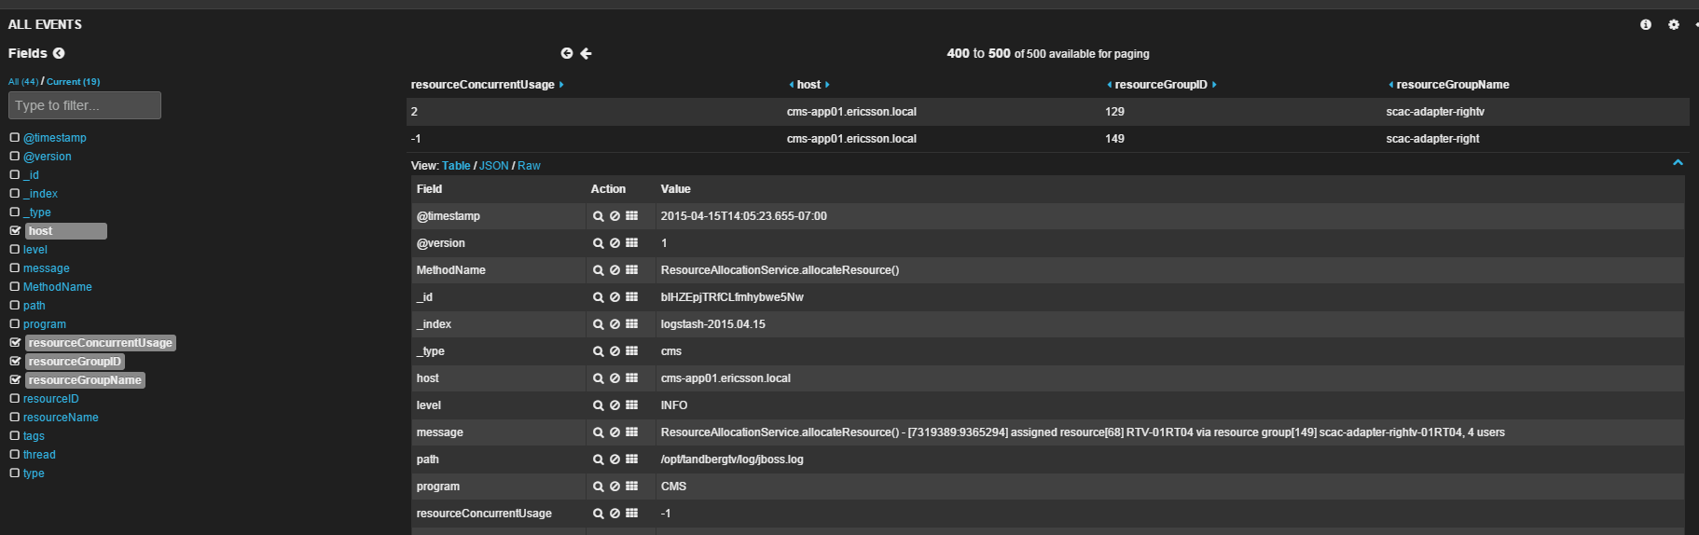Viewport: 1699px width, 535px height.
Task: Click the exclude (ban) icon for MethodName
Action: [x=615, y=270]
